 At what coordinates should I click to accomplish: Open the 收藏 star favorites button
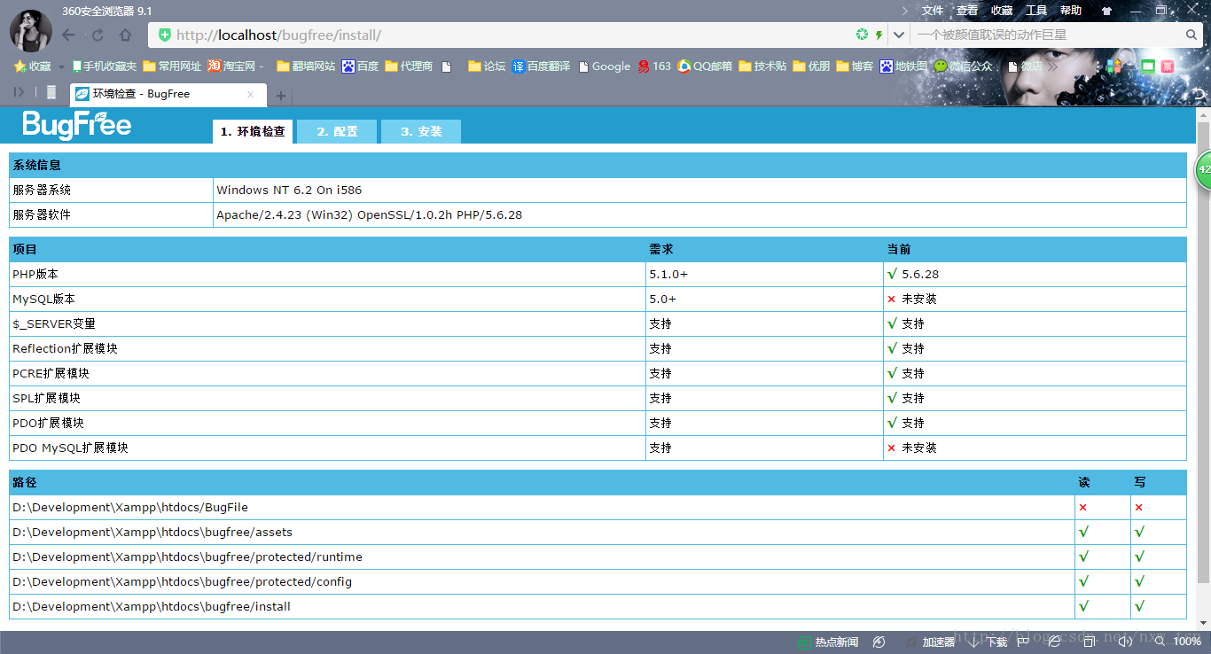[x=33, y=66]
